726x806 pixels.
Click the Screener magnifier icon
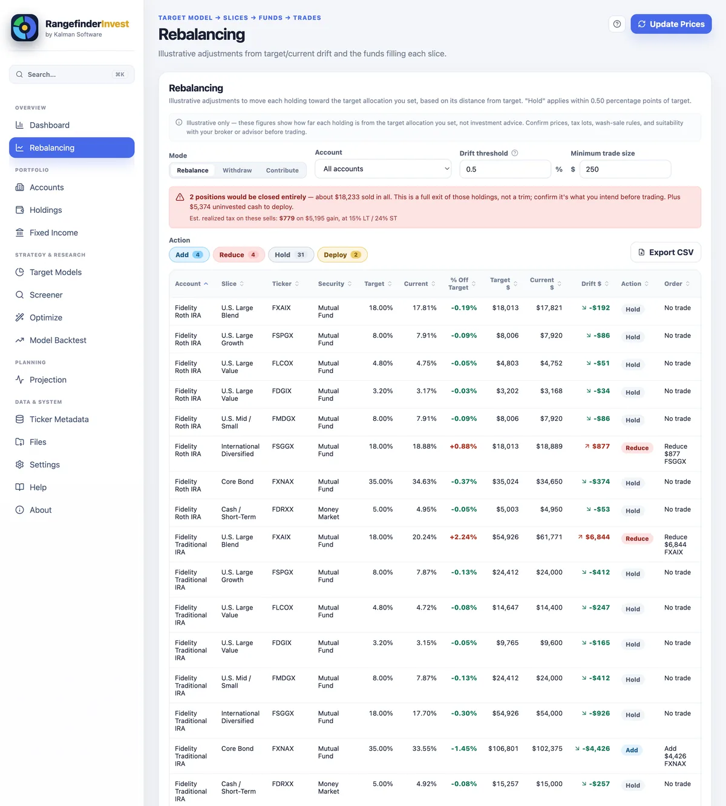[x=19, y=295]
